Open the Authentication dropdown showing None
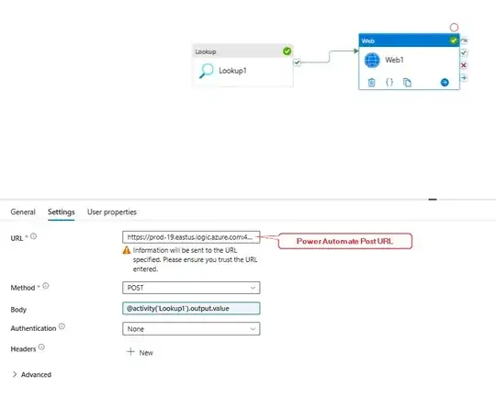496x399 pixels. click(x=191, y=329)
